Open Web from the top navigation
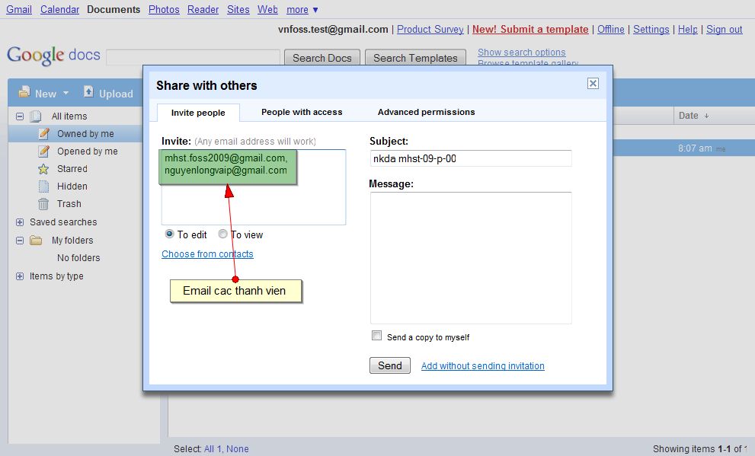 267,10
